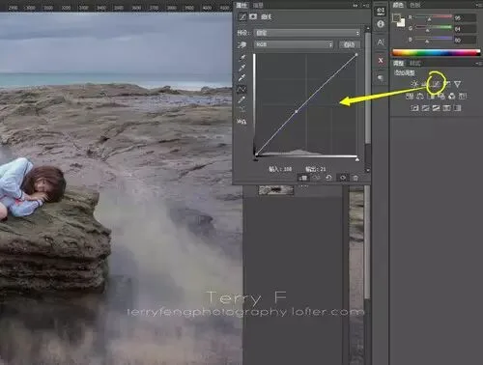
Task: Click the curve's white point slider triangle
Action: pos(357,159)
